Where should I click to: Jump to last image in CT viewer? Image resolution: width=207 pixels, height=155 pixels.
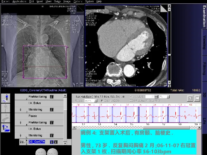[x=169, y=86]
